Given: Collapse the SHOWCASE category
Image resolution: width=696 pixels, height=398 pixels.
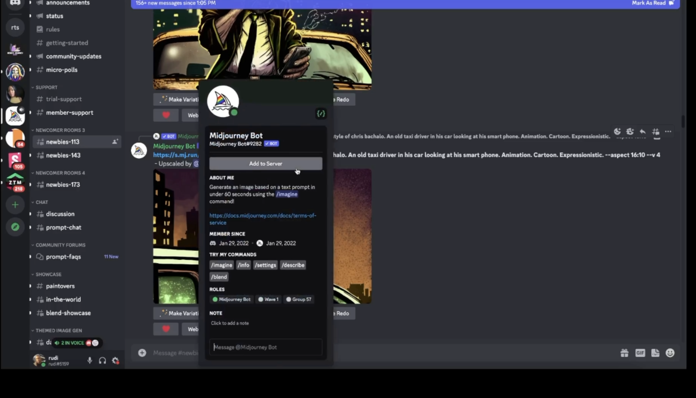Looking at the screenshot, I should pyautogui.click(x=48, y=274).
